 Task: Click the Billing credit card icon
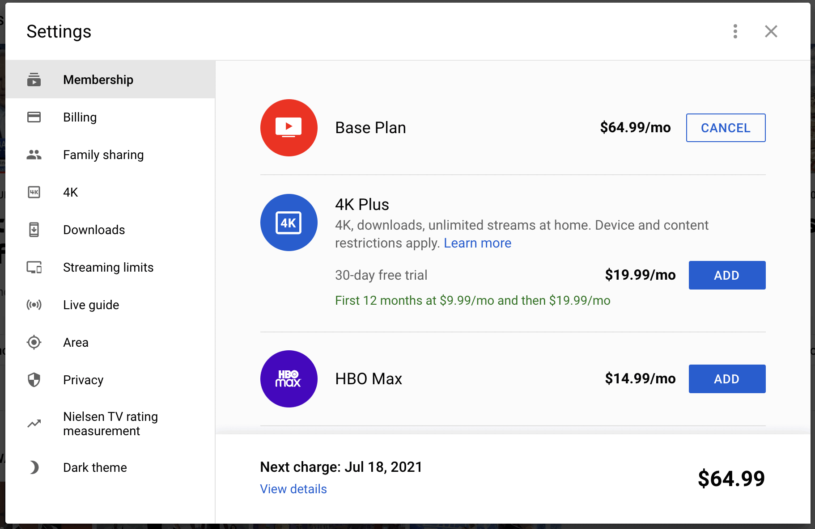point(34,117)
